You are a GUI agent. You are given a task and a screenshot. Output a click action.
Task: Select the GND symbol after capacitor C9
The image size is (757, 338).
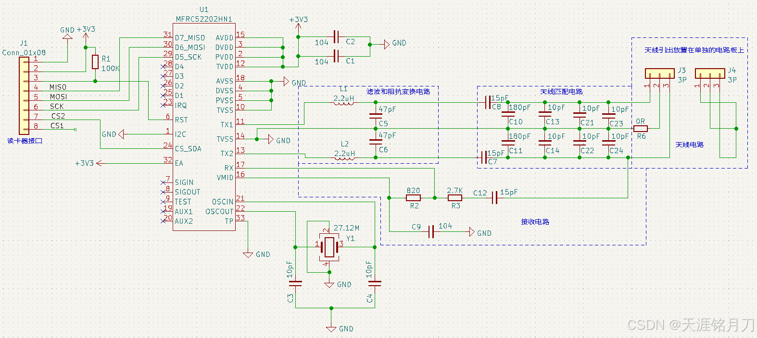[x=472, y=232]
